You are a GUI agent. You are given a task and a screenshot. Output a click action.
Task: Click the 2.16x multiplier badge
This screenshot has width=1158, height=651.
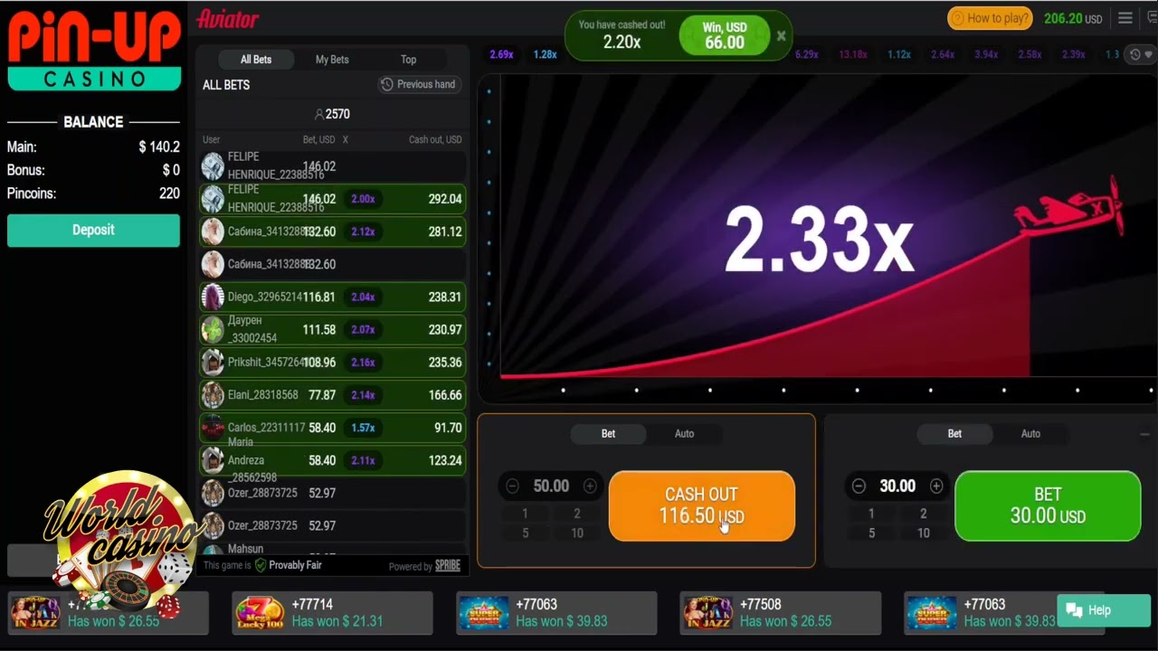(x=363, y=363)
